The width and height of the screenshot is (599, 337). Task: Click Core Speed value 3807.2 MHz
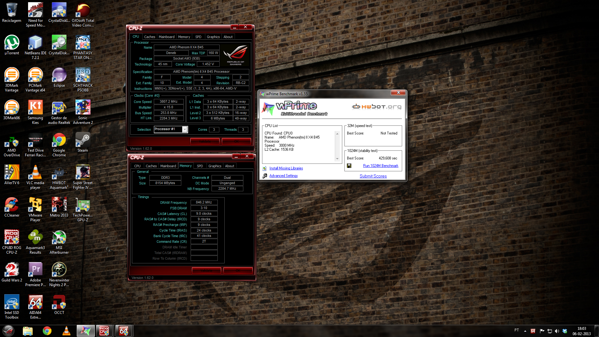(x=168, y=102)
